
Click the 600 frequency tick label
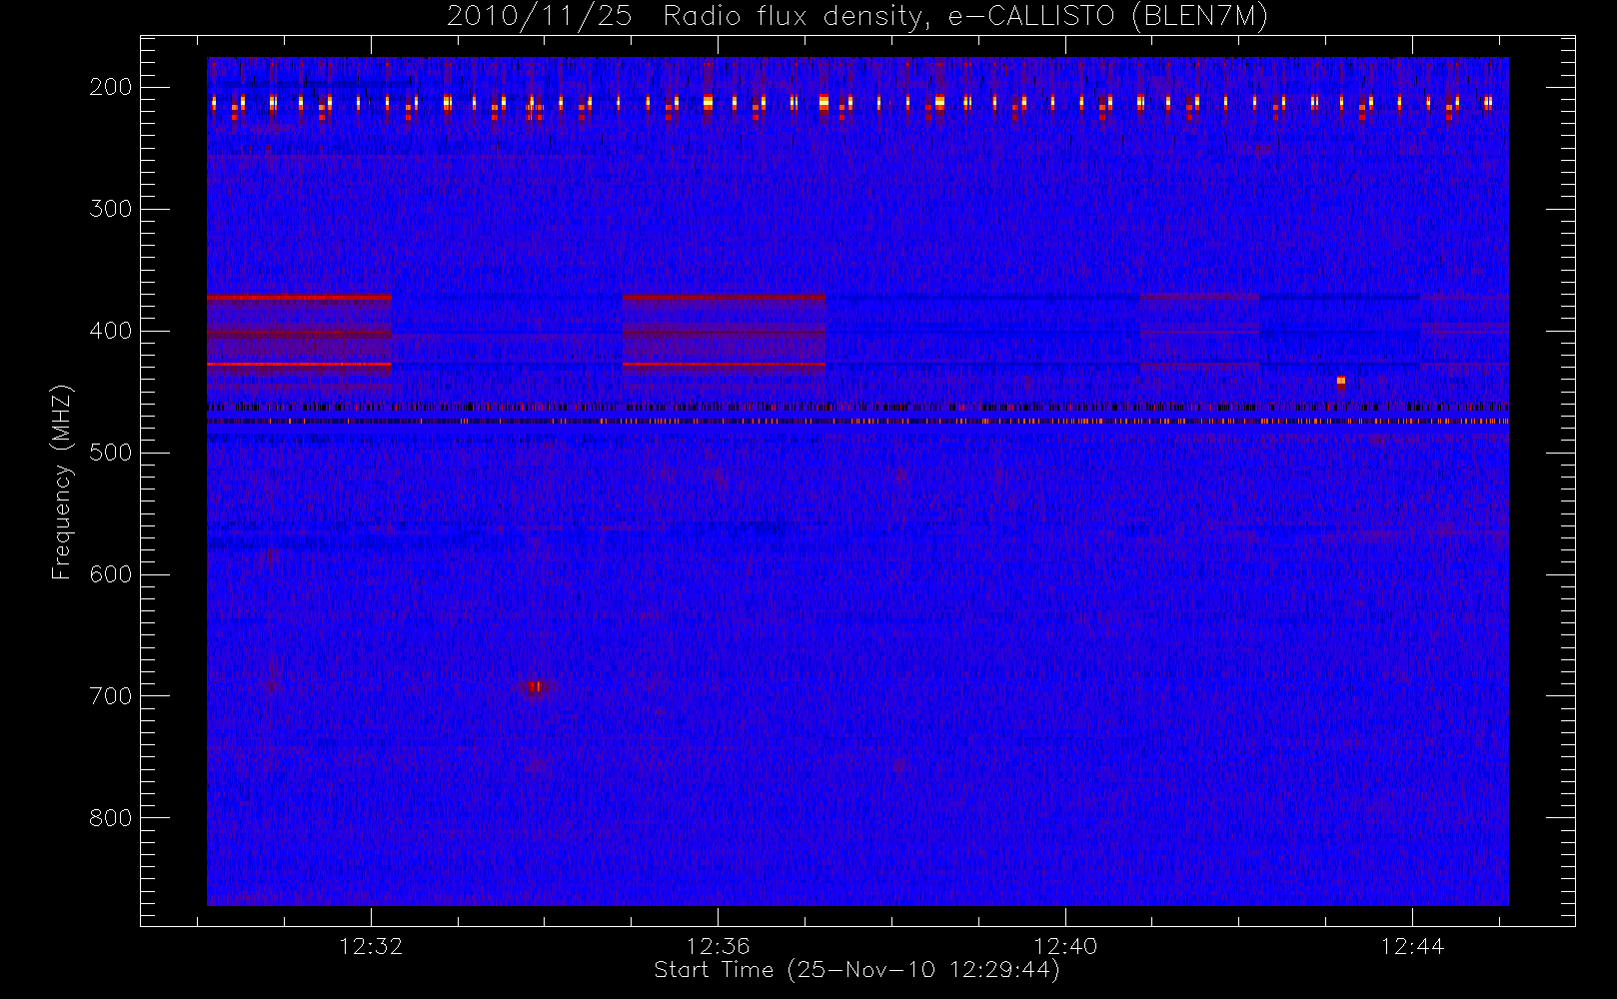[111, 574]
